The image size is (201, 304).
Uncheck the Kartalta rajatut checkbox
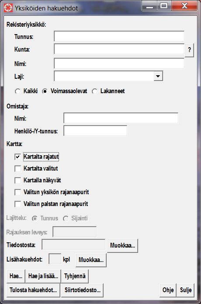pos(17,157)
